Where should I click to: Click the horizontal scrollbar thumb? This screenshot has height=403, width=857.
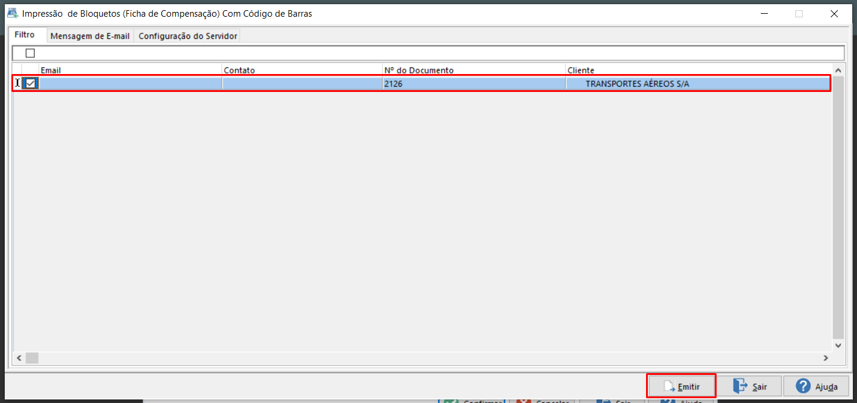[x=32, y=358]
